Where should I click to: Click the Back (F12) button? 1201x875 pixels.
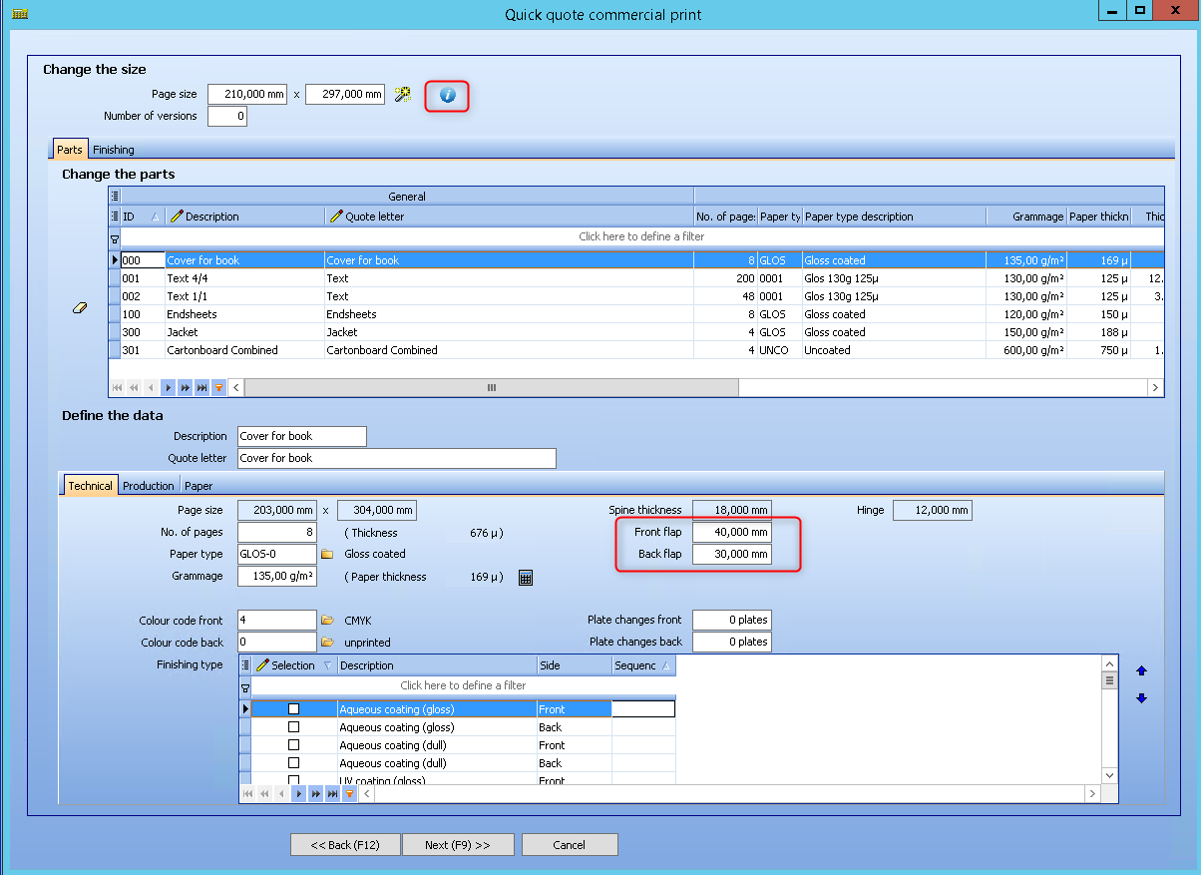tap(345, 845)
